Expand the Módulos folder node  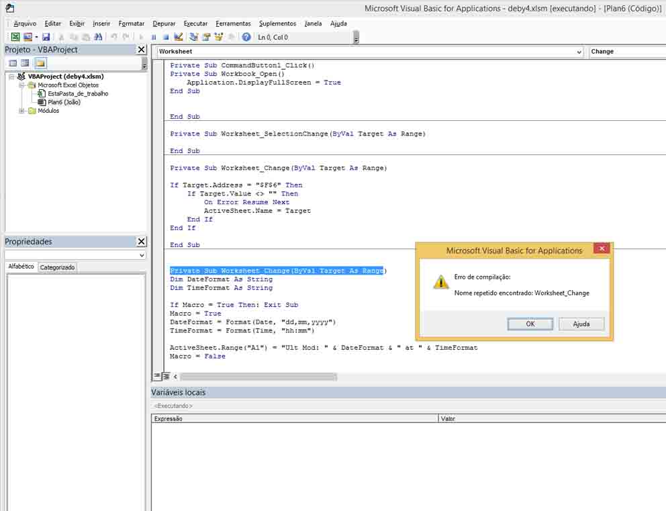tap(21, 110)
